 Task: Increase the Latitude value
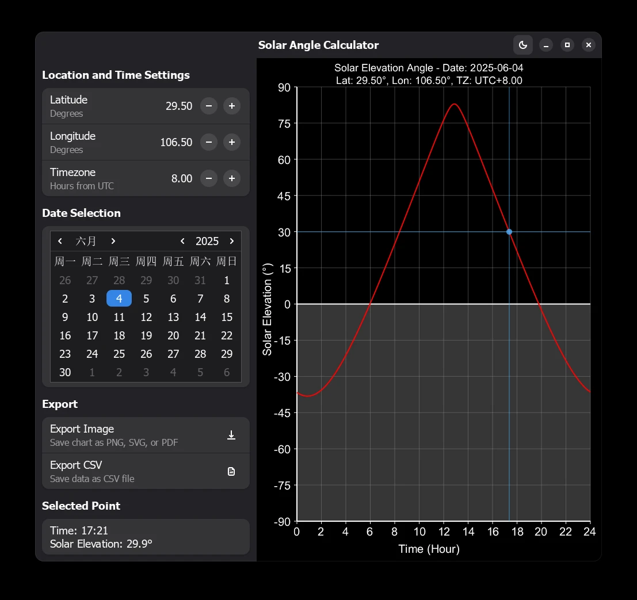(232, 106)
